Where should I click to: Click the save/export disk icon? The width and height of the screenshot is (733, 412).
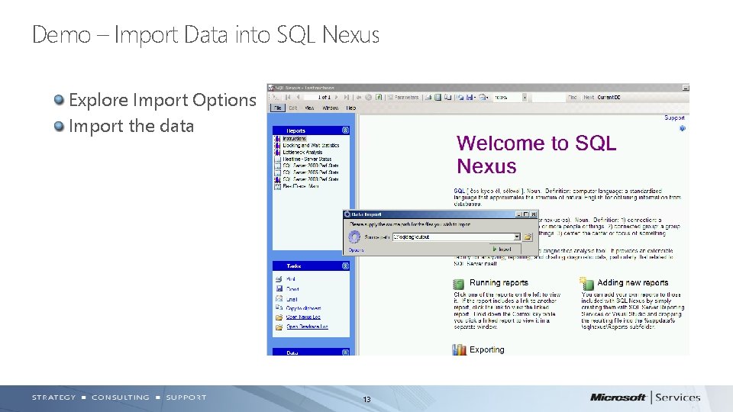pos(470,97)
